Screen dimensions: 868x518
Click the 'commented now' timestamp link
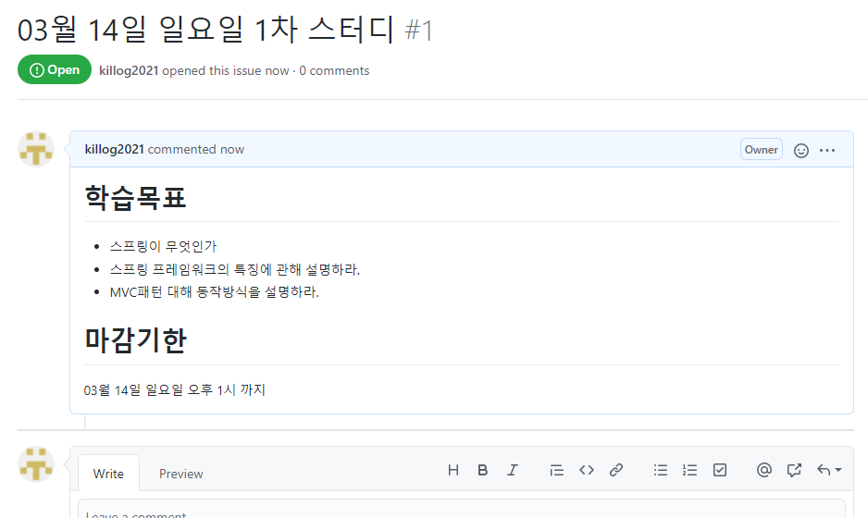coord(196,150)
